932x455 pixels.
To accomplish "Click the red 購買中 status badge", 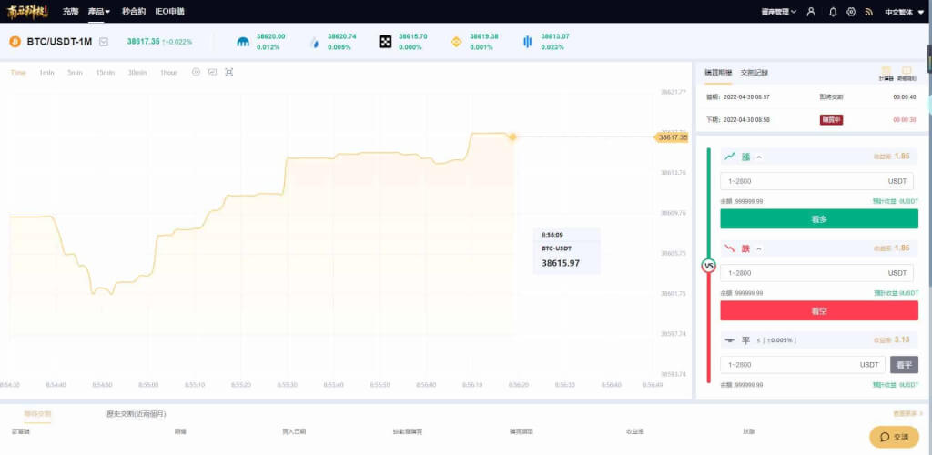I will click(831, 119).
